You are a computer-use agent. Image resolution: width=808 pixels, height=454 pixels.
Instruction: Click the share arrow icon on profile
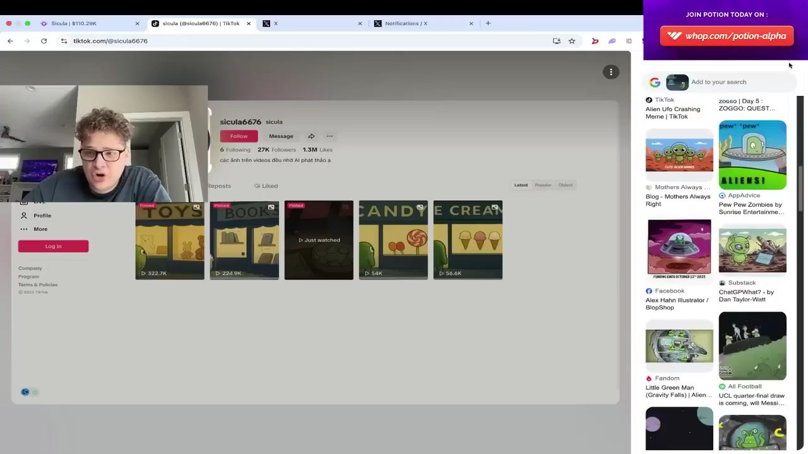(x=311, y=136)
